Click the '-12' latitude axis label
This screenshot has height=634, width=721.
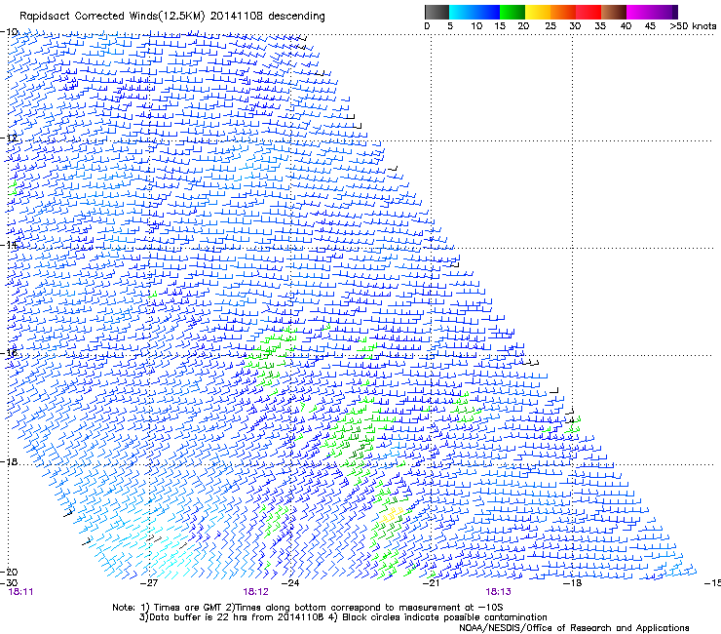click(x=9, y=138)
